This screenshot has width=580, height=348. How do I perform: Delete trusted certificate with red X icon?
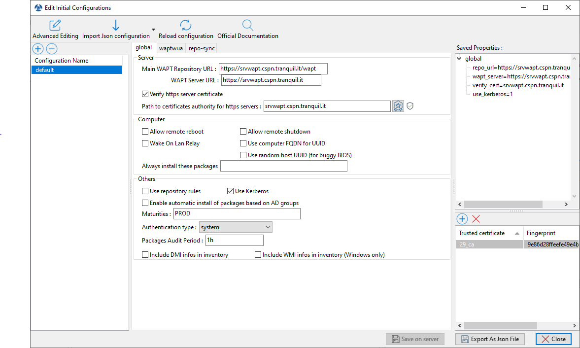point(476,219)
